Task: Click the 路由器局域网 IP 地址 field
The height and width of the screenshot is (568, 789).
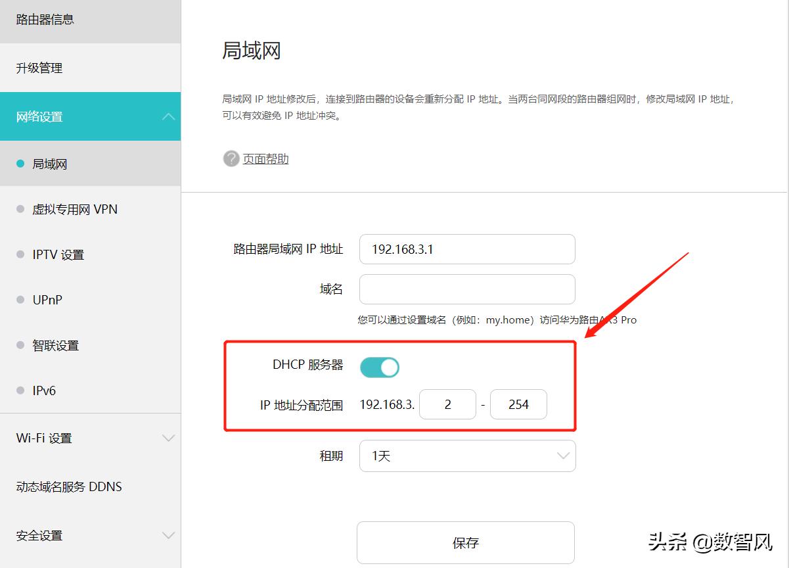Action: tap(466, 249)
